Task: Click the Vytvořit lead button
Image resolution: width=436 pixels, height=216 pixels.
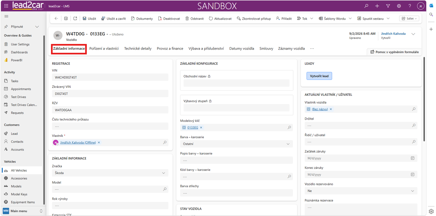Action: 319,76
